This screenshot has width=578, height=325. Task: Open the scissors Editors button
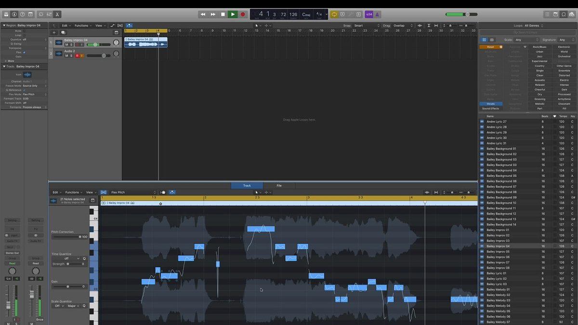point(58,14)
